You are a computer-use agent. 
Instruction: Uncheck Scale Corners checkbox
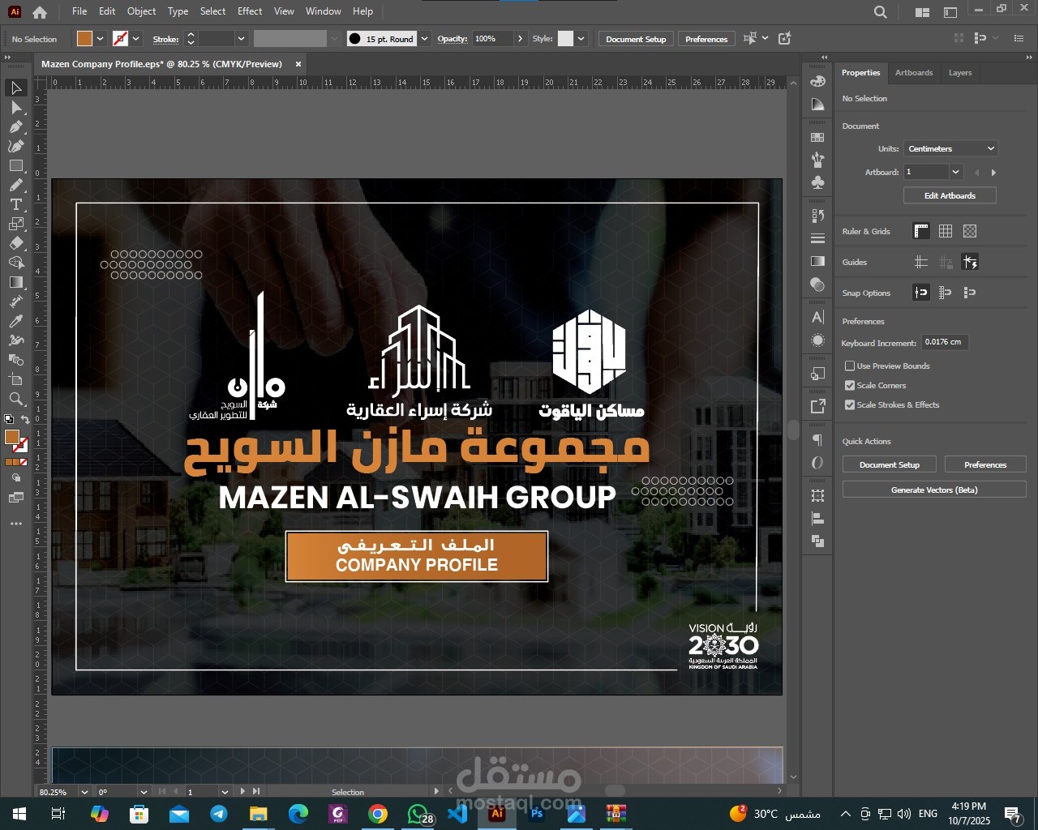[850, 385]
